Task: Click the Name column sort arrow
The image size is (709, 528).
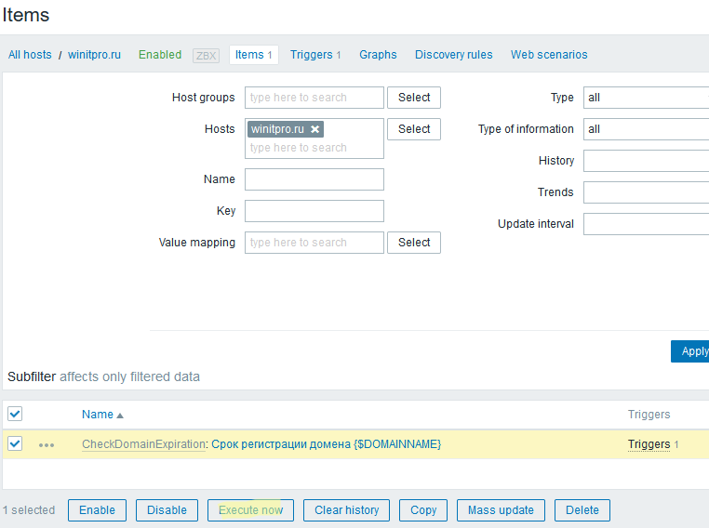Action: tap(120, 416)
